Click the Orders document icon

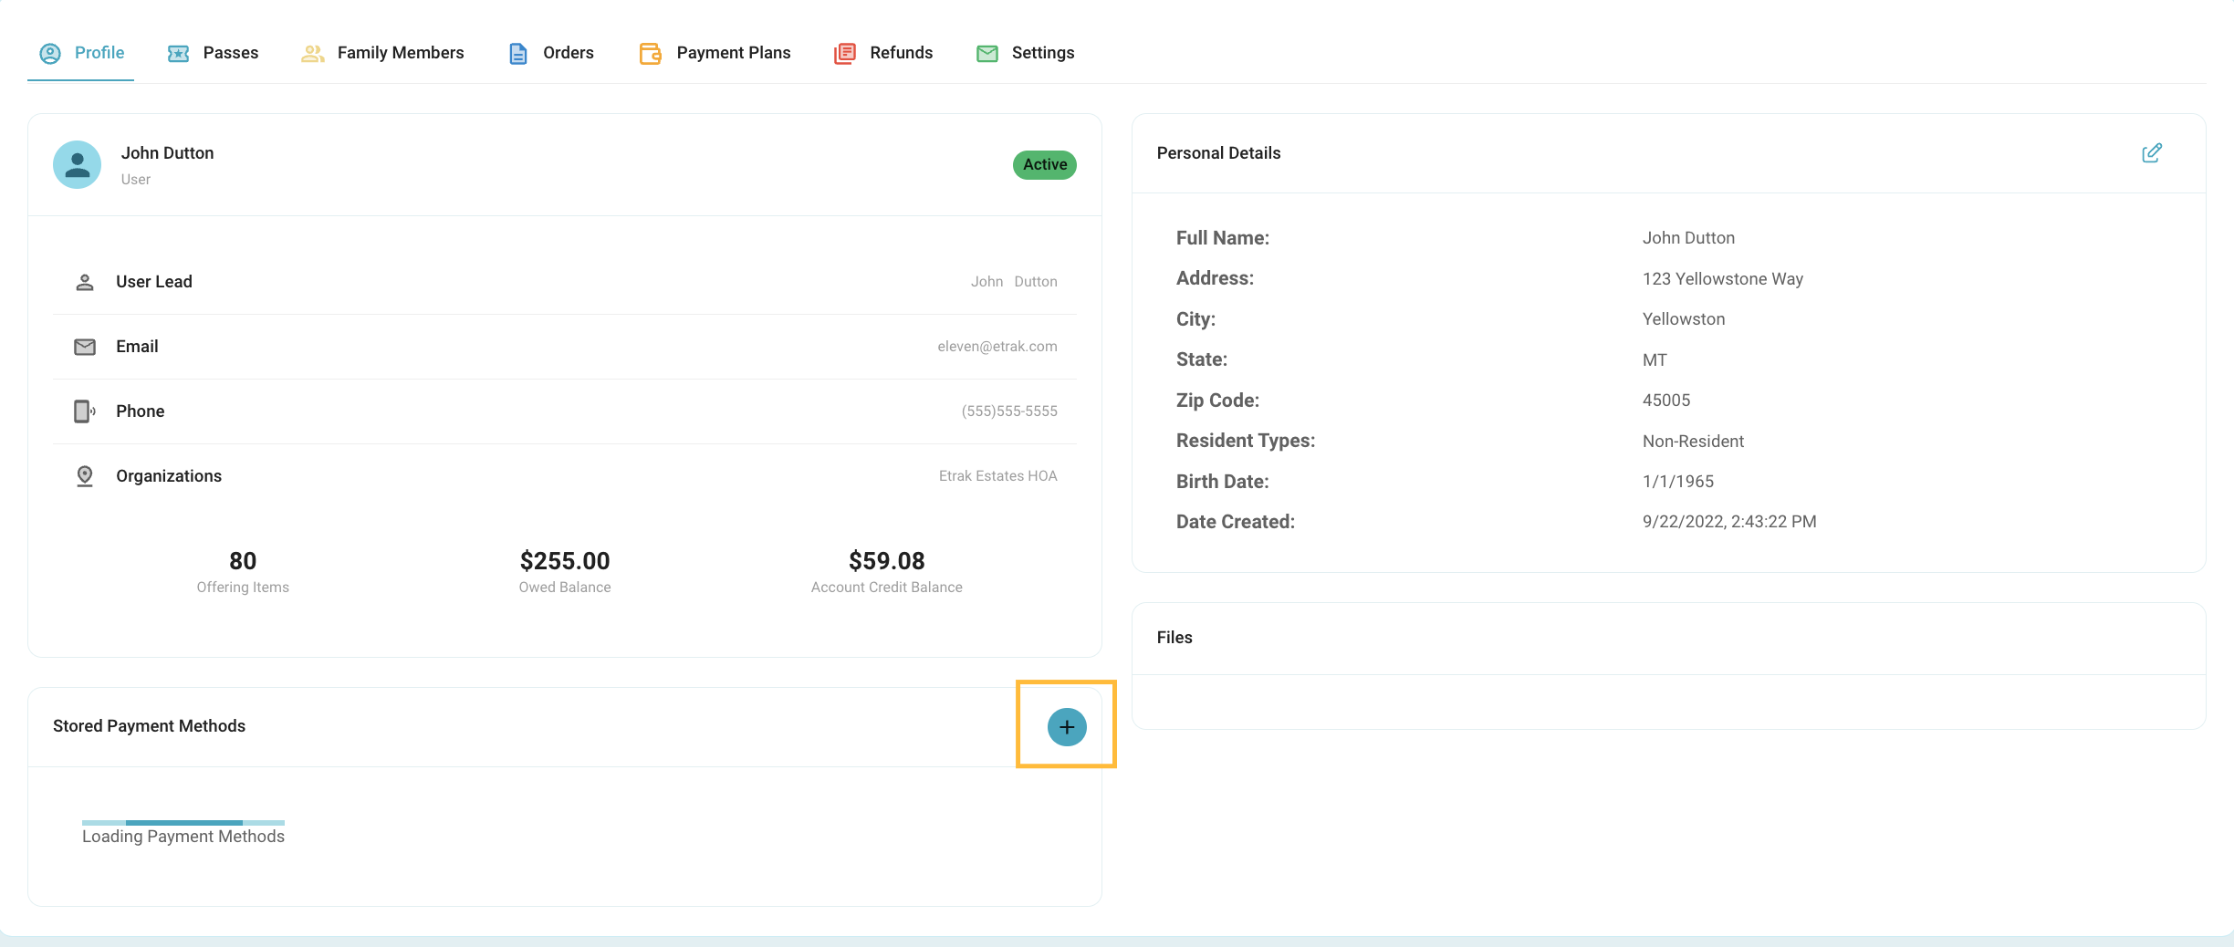click(x=518, y=54)
